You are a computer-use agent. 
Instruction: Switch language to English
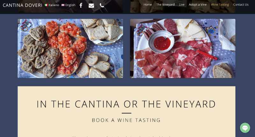click(70, 5)
